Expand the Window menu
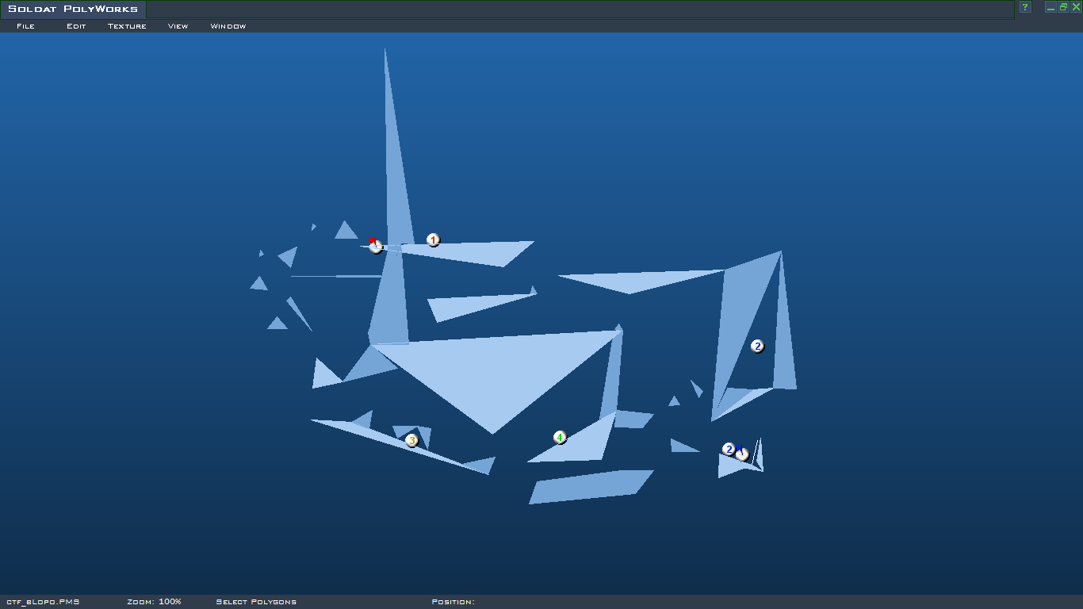Viewport: 1083px width, 609px height. 228,26
